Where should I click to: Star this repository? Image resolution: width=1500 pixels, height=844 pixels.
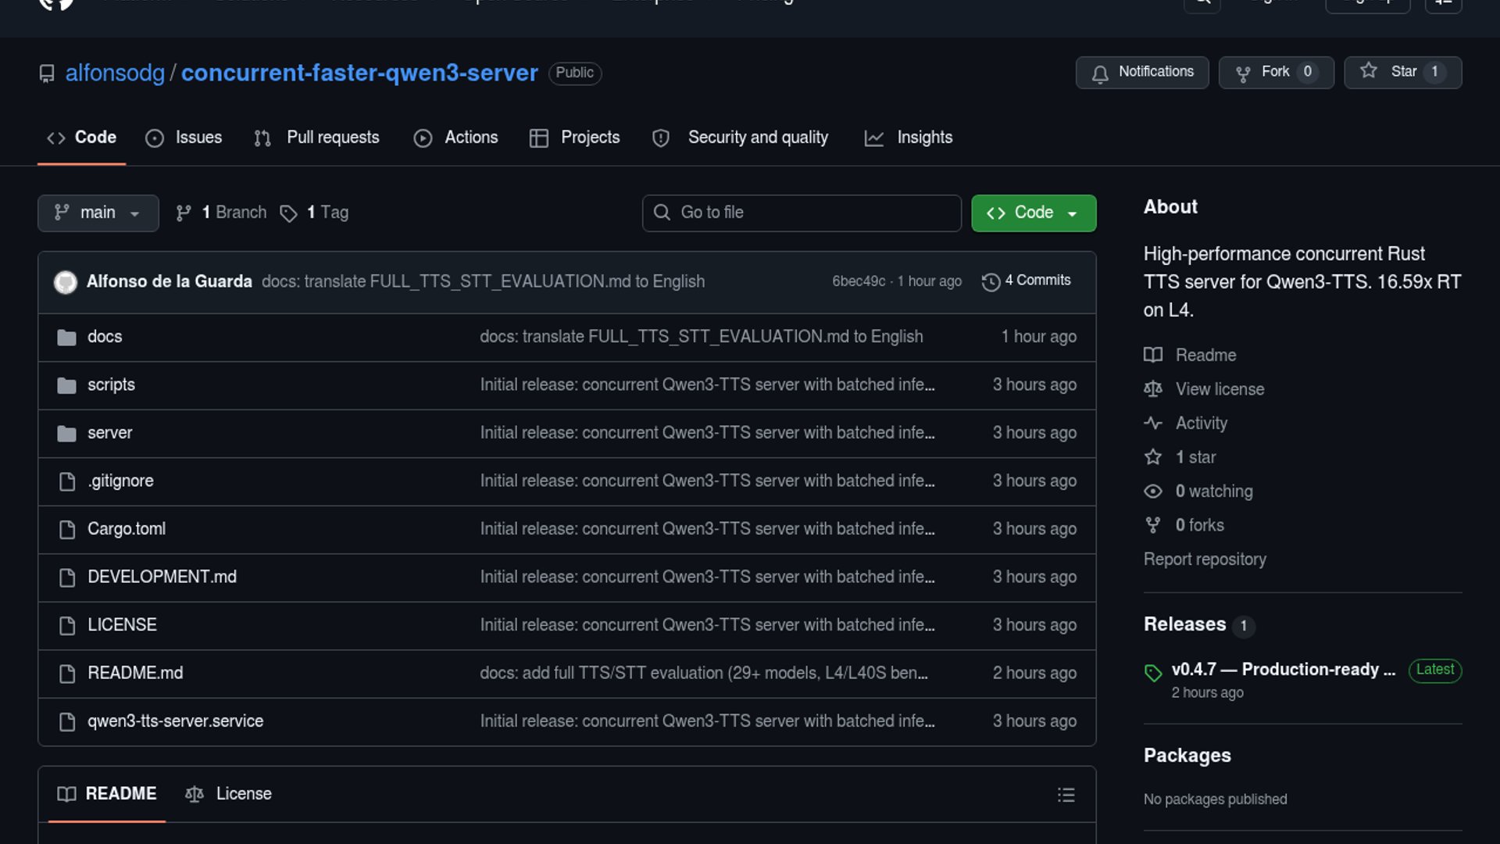(x=1402, y=72)
